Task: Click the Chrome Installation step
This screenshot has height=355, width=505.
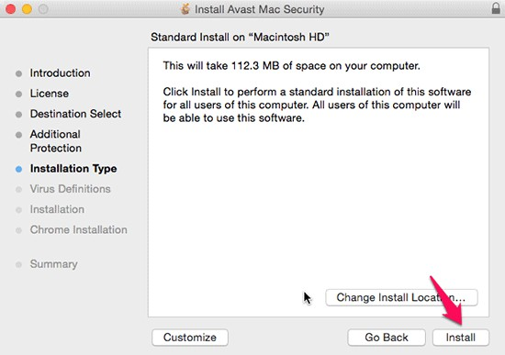Action: coord(79,230)
